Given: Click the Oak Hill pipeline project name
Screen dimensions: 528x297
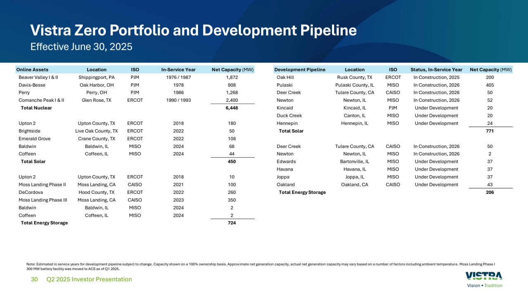Looking at the screenshot, I should 285,78.
